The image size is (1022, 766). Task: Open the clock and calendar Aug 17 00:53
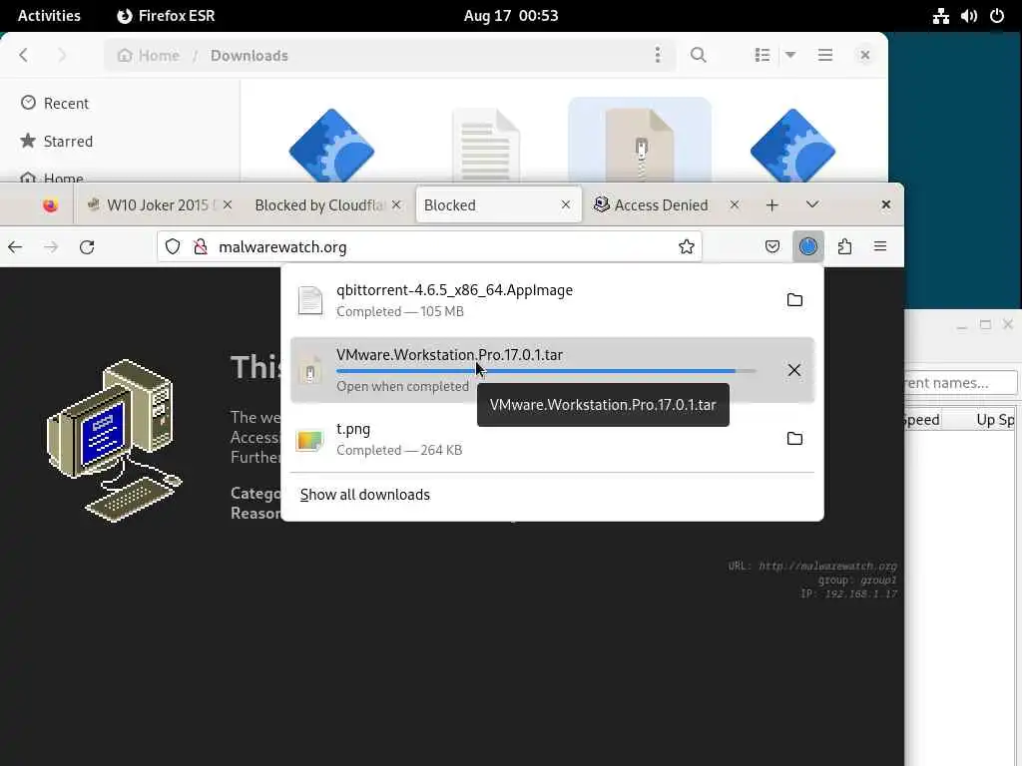tap(511, 16)
